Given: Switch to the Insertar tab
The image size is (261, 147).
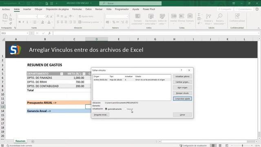Looking at the screenshot, I should (x=27, y=9).
